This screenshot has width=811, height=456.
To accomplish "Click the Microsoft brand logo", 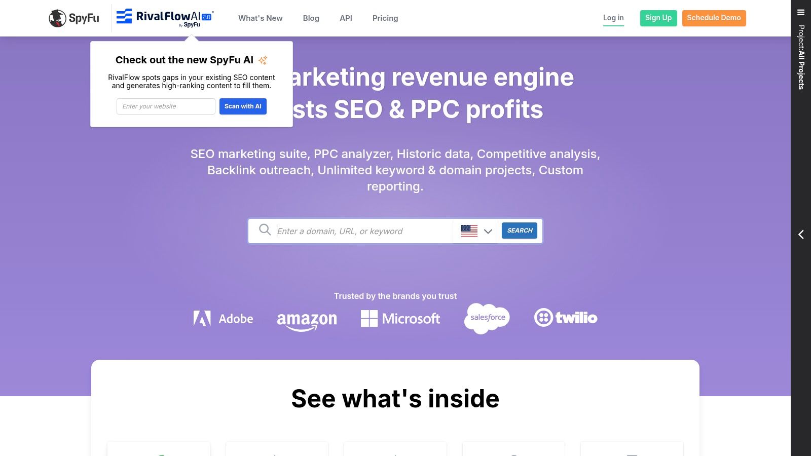I will pyautogui.click(x=400, y=318).
